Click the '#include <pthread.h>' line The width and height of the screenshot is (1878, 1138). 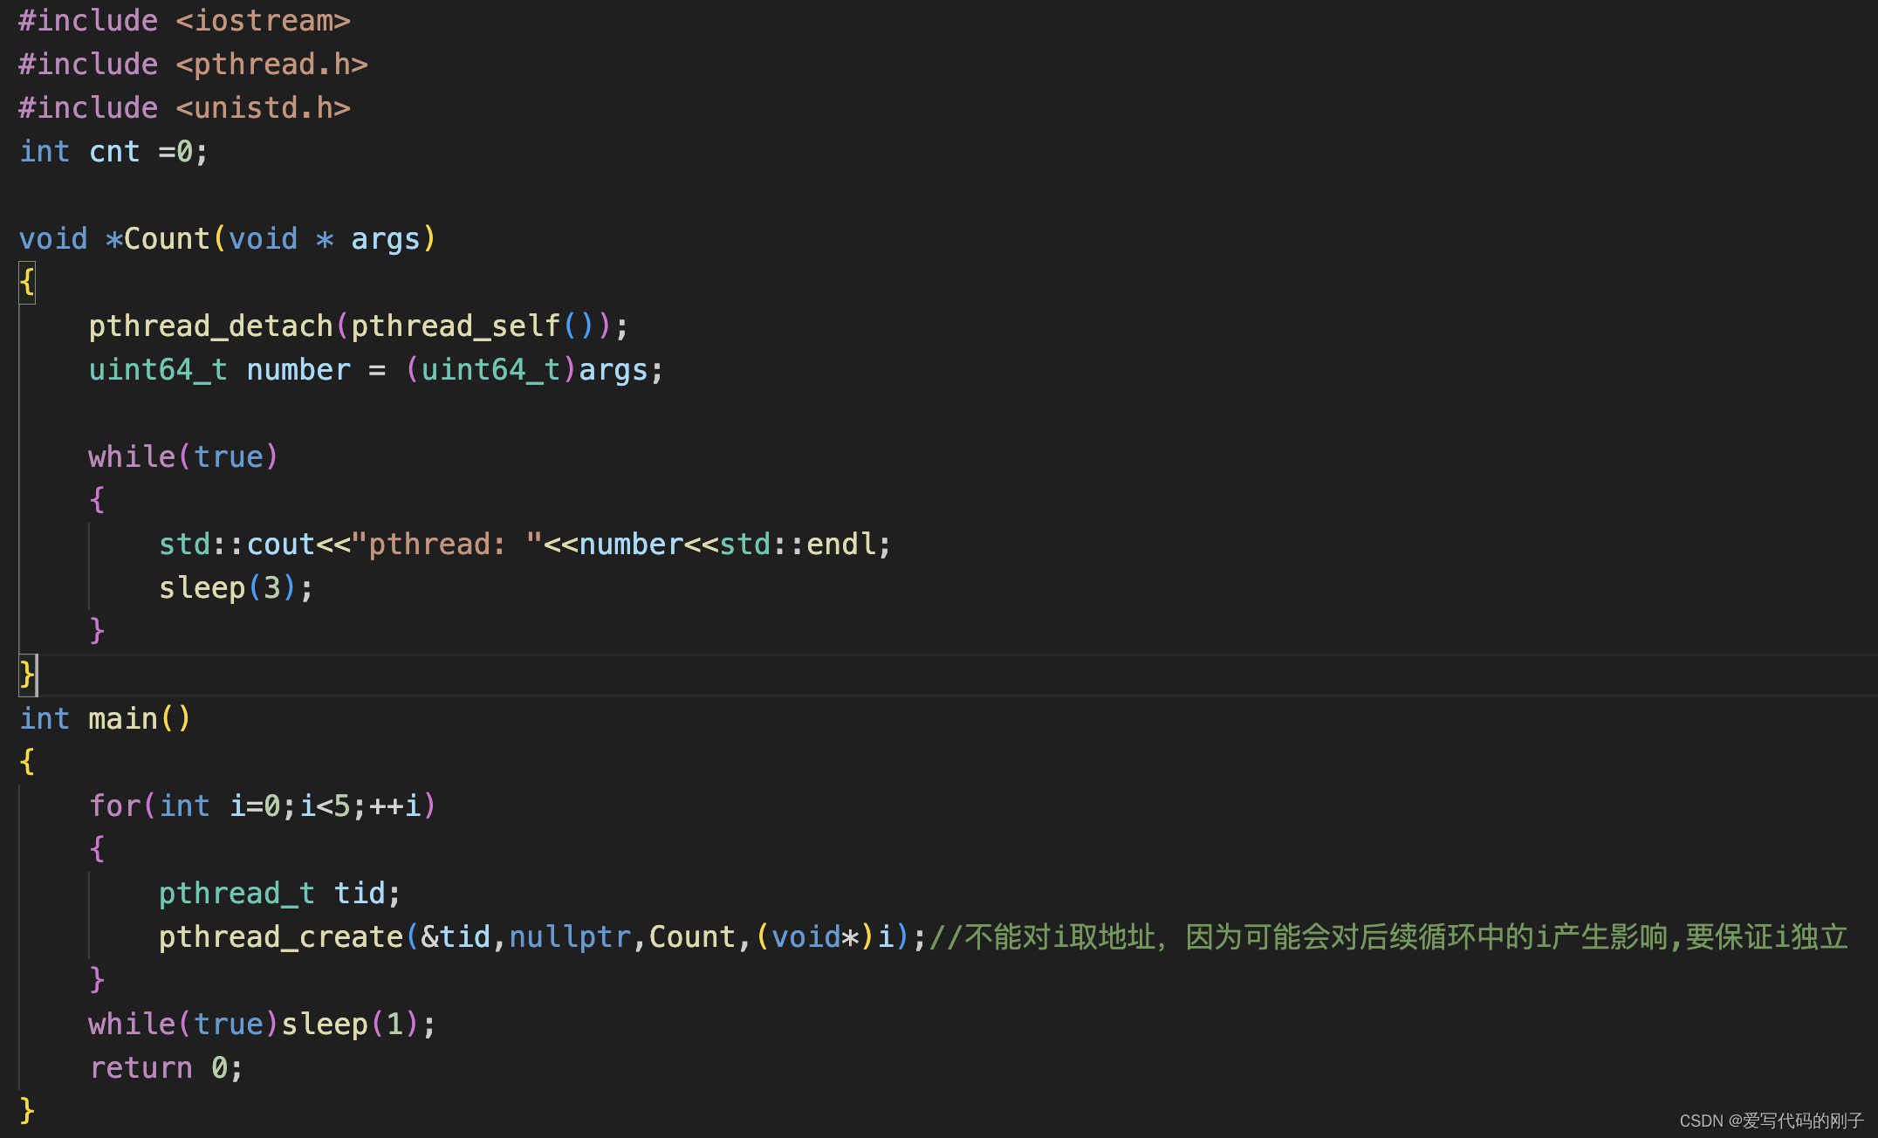tap(193, 65)
